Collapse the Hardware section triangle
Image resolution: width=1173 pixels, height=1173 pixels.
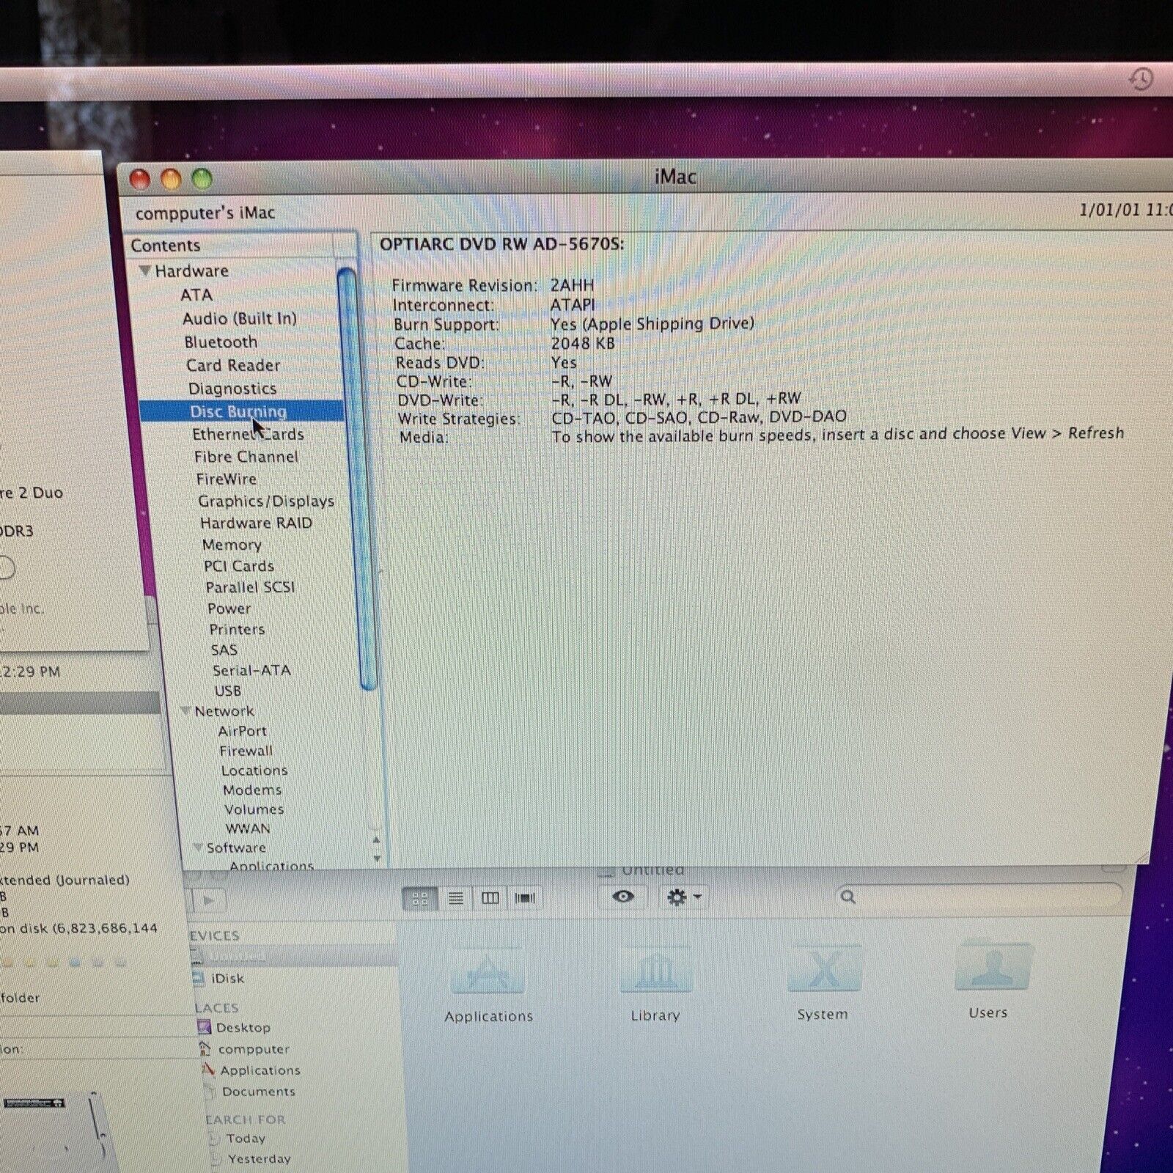145,271
